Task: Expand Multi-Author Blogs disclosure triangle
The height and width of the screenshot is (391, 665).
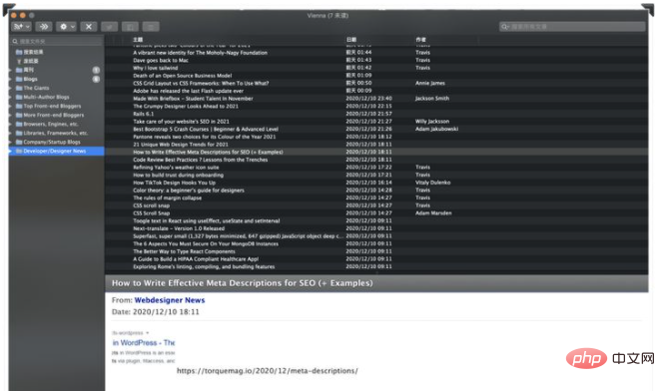Action: [x=11, y=97]
